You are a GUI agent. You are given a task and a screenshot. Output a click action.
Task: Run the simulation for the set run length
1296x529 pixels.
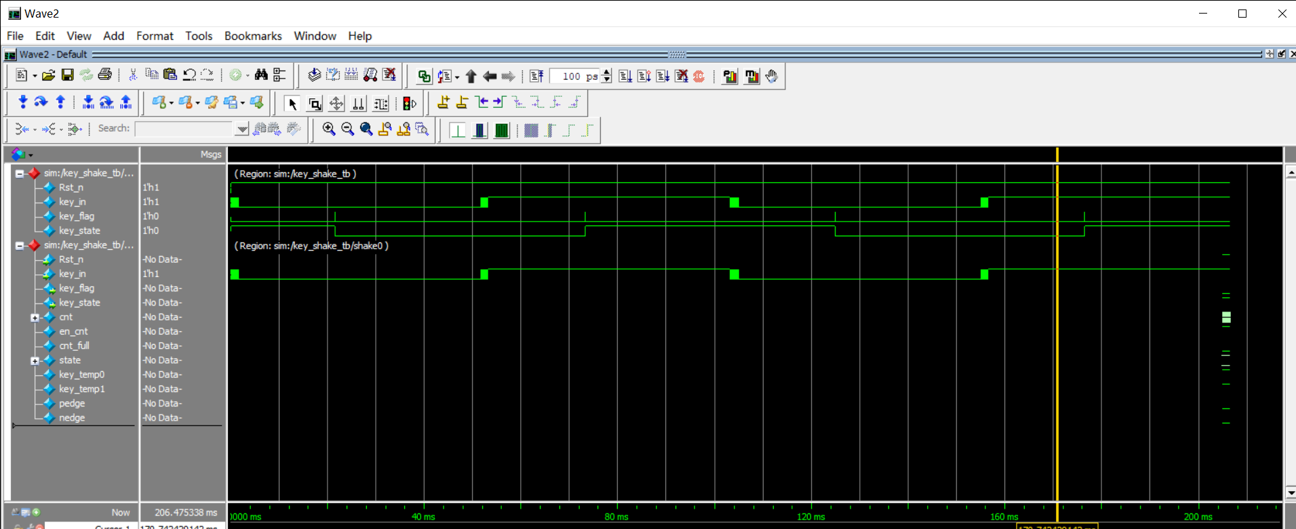tap(625, 76)
